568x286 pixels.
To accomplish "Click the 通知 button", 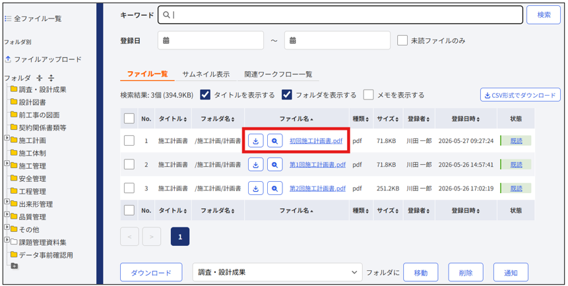I will tap(511, 272).
